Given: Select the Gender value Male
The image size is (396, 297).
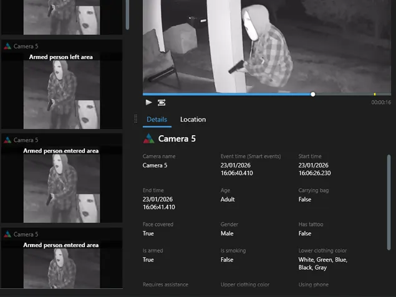Looking at the screenshot, I should tap(227, 233).
